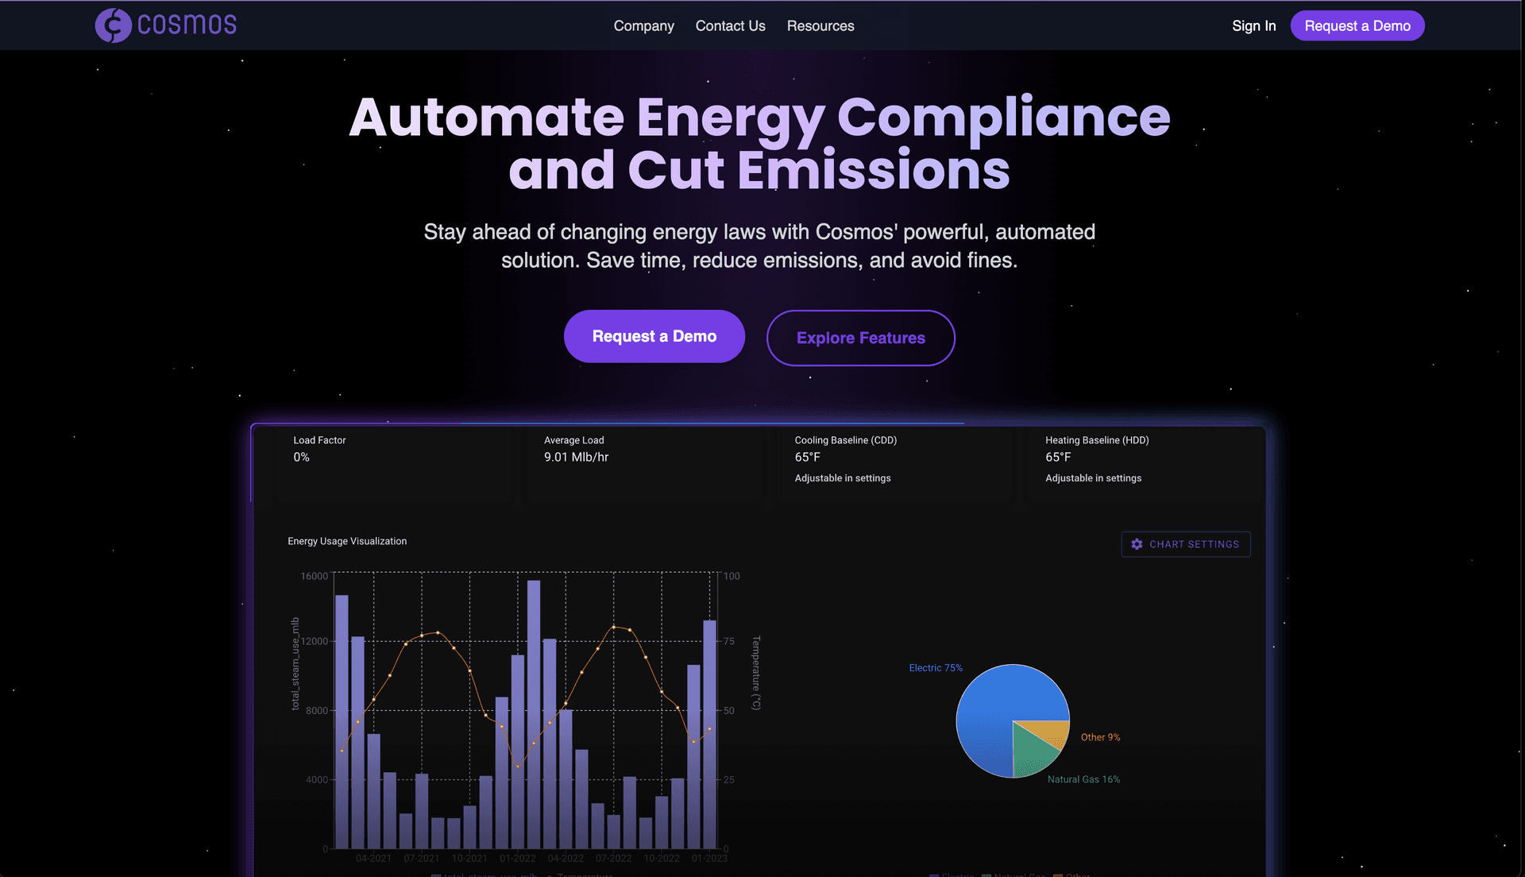Click the Sign In link

click(x=1253, y=25)
